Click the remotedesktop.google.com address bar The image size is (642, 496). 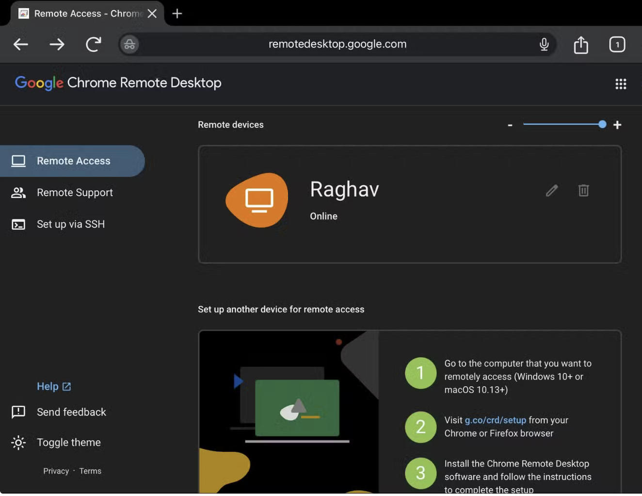[337, 44]
